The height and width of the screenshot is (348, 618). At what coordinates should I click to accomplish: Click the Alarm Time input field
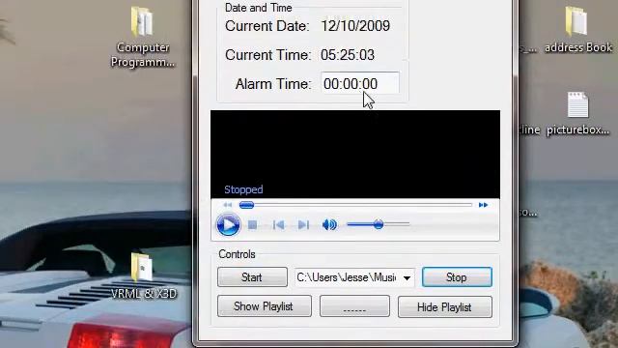pos(360,83)
